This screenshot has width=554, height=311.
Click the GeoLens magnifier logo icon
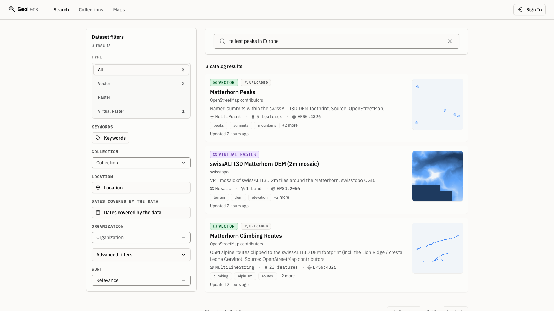[x=12, y=9]
